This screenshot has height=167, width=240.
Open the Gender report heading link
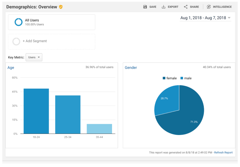tap(131, 68)
